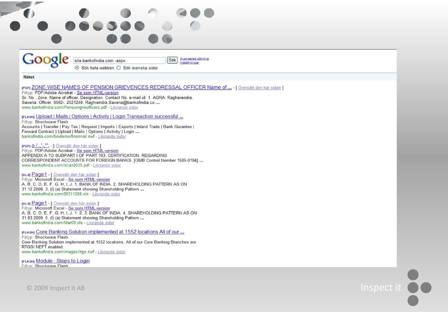Click the green URL bankofindia.com/boidemo/finalmail.swf
This screenshot has width=448, height=312.
(58, 137)
